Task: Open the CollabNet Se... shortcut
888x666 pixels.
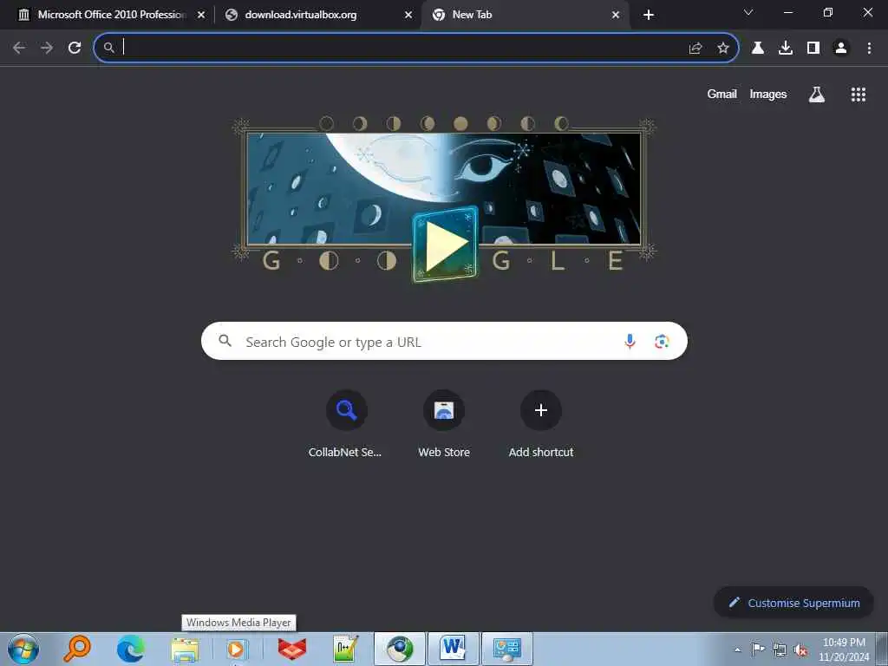Action: pyautogui.click(x=345, y=423)
